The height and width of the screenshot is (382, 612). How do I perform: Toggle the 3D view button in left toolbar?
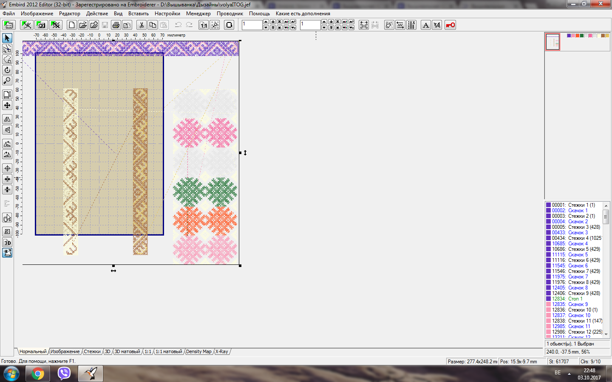7,243
